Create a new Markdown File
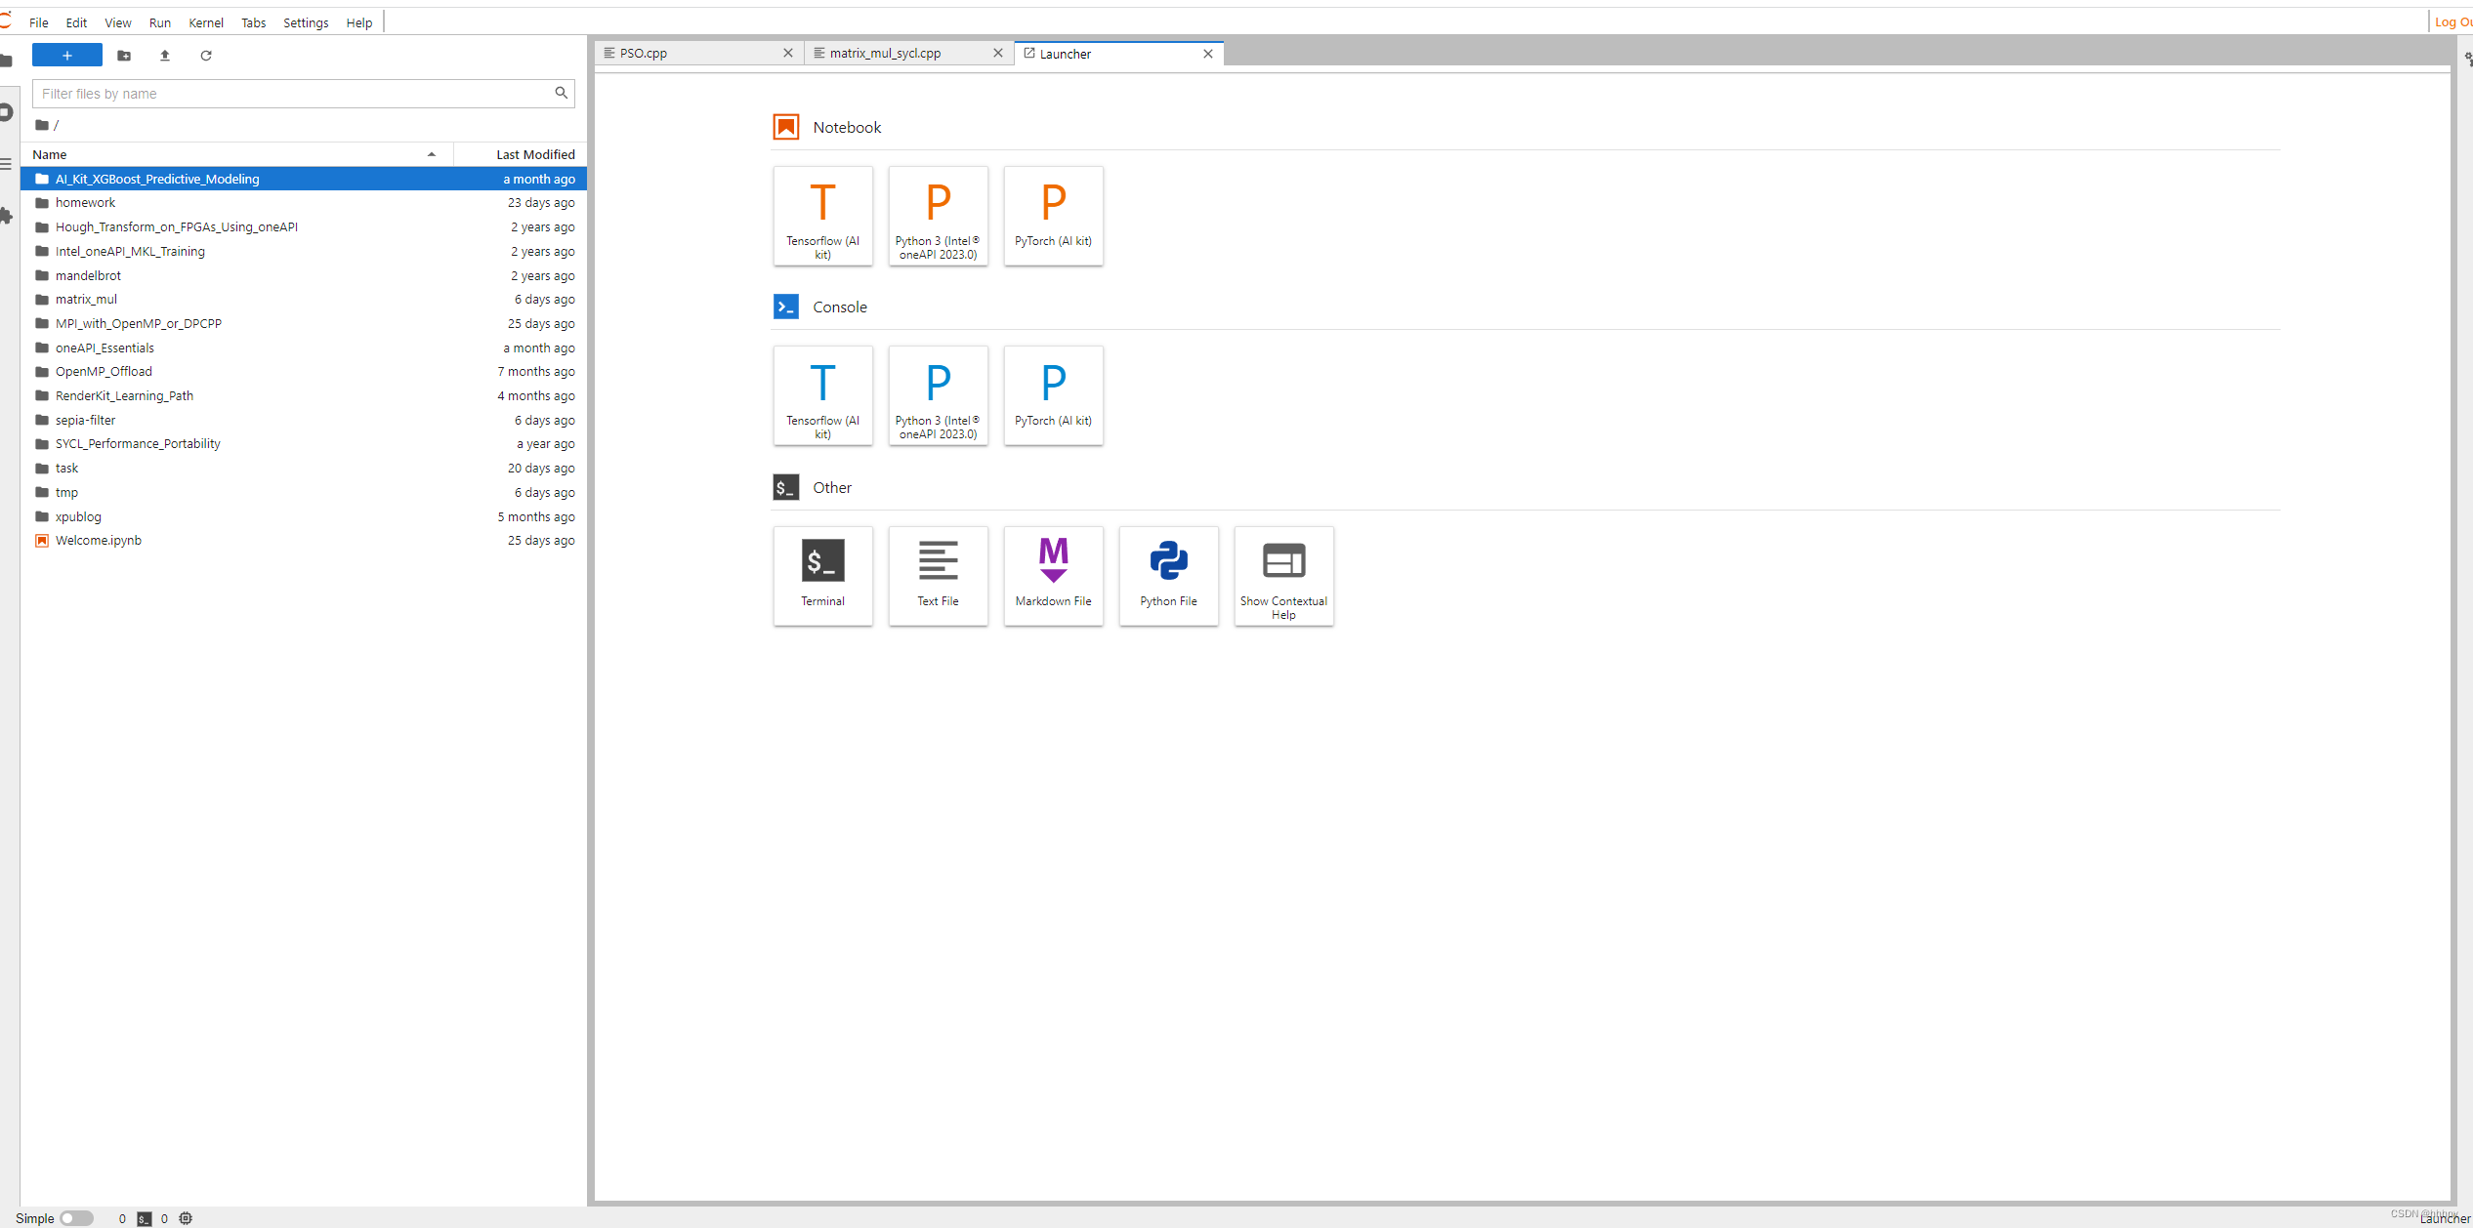 pos(1053,575)
